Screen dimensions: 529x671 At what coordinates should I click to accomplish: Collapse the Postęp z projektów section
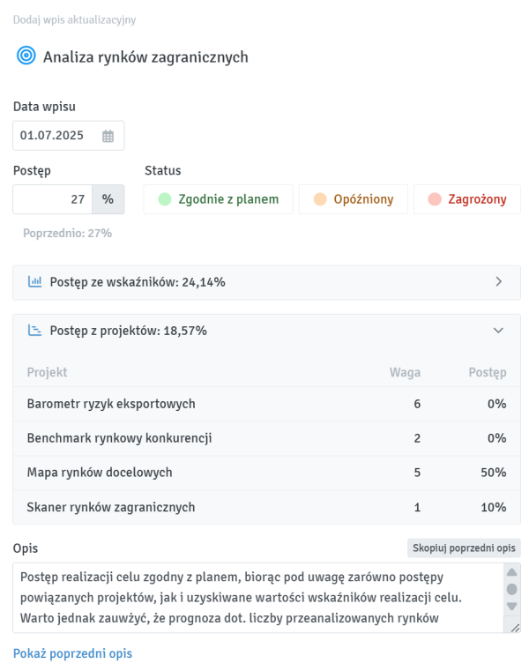(x=498, y=331)
